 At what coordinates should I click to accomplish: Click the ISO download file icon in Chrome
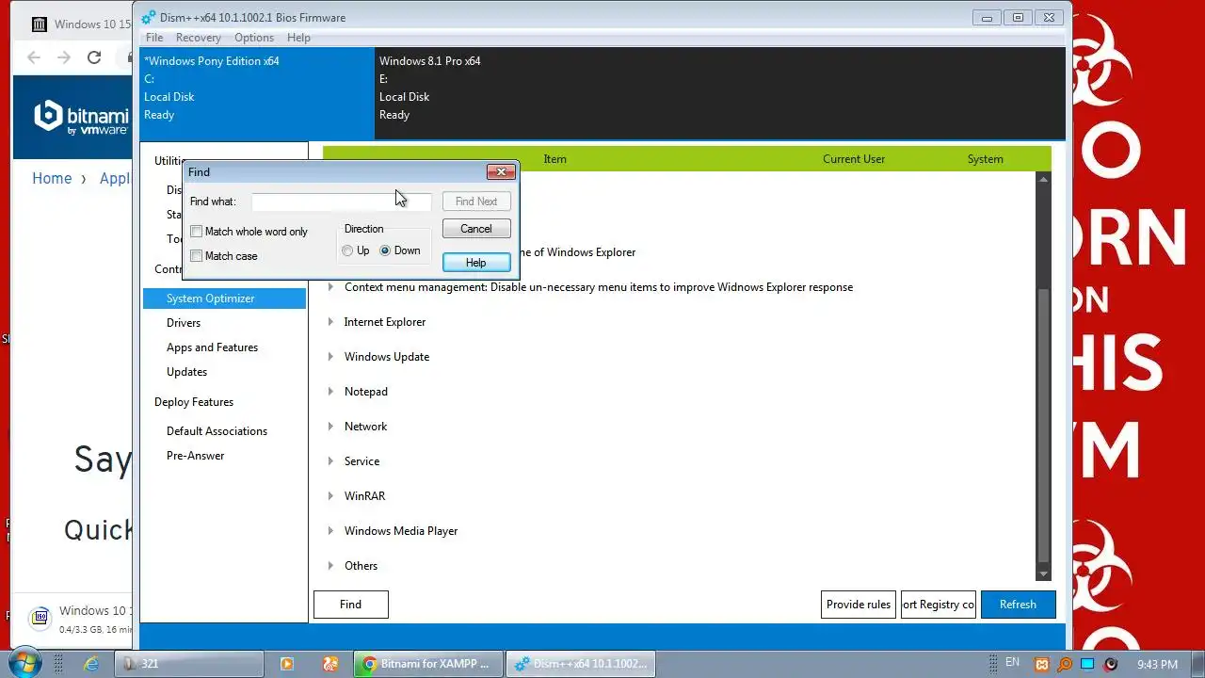pos(40,618)
